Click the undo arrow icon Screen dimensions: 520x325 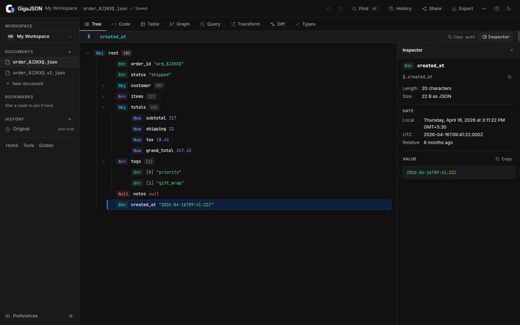point(328,9)
